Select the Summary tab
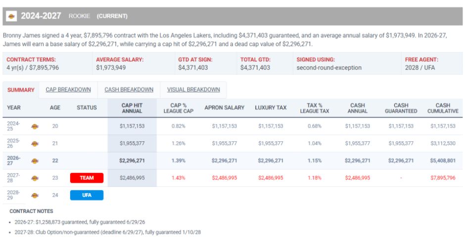Viewport: 465px width, 243px height. click(21, 90)
